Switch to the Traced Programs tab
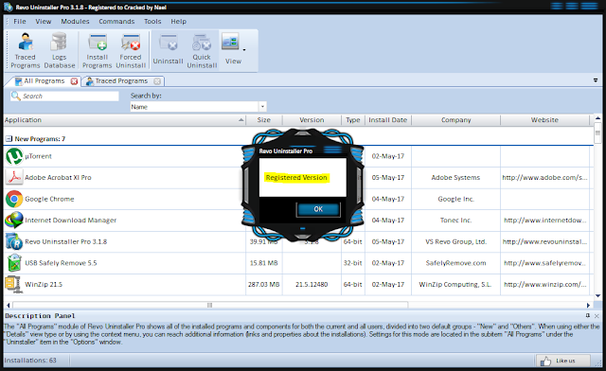The height and width of the screenshot is (371, 606). (121, 81)
